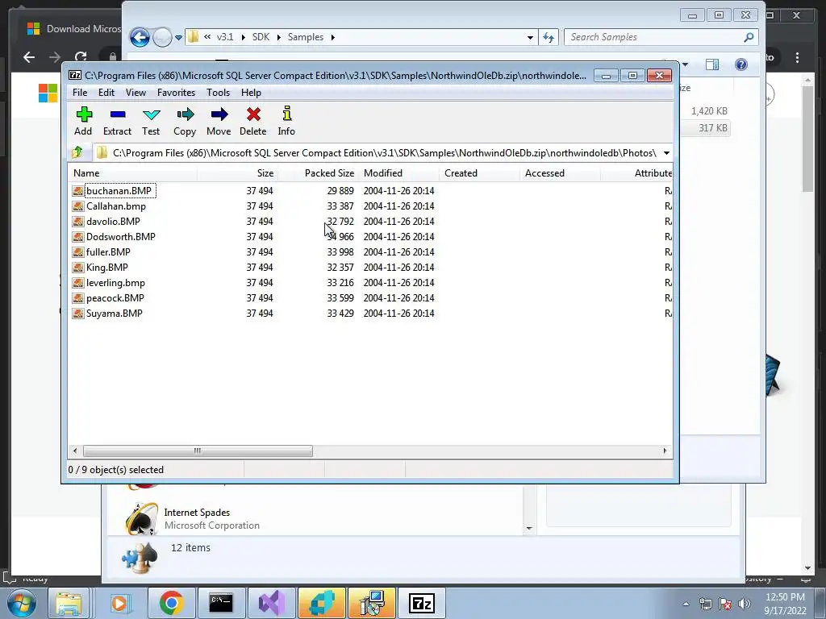The height and width of the screenshot is (619, 826).
Task: Click Forward button in Explorer window
Action: (x=162, y=37)
